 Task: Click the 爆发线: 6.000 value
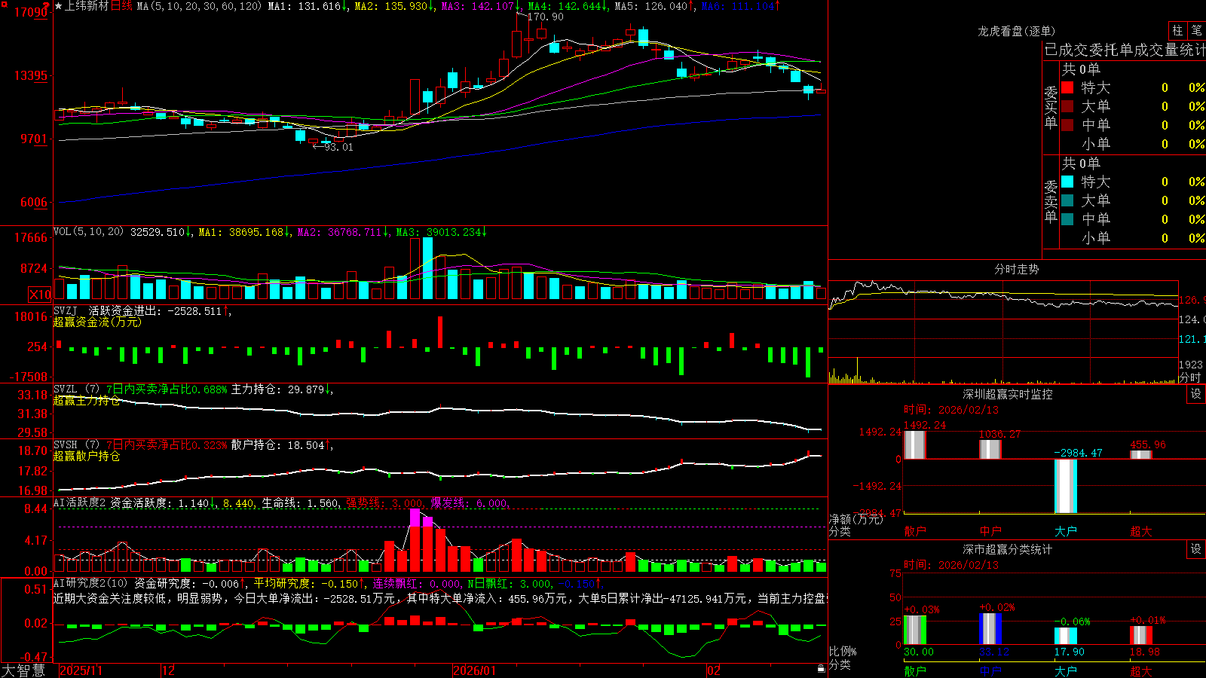470,503
